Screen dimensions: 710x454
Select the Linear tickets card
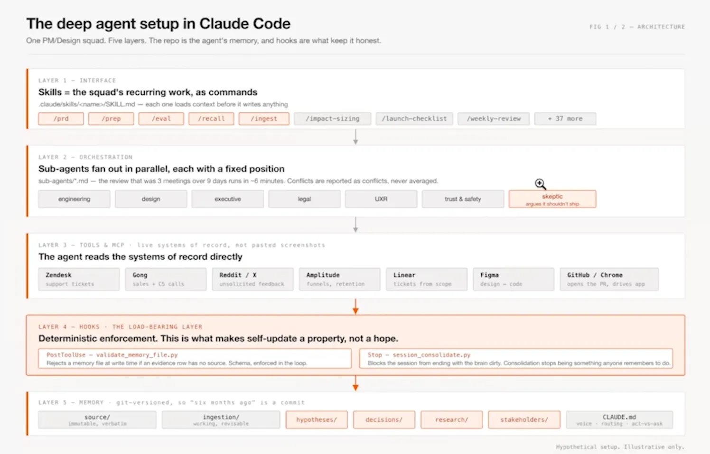click(x=427, y=279)
